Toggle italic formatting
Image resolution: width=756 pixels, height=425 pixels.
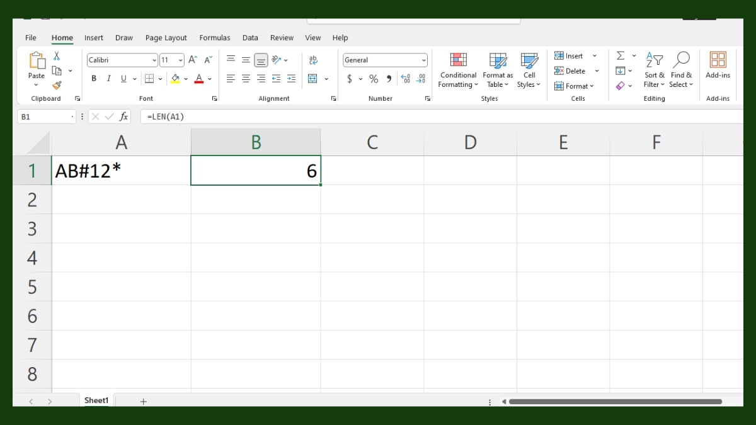coord(108,79)
